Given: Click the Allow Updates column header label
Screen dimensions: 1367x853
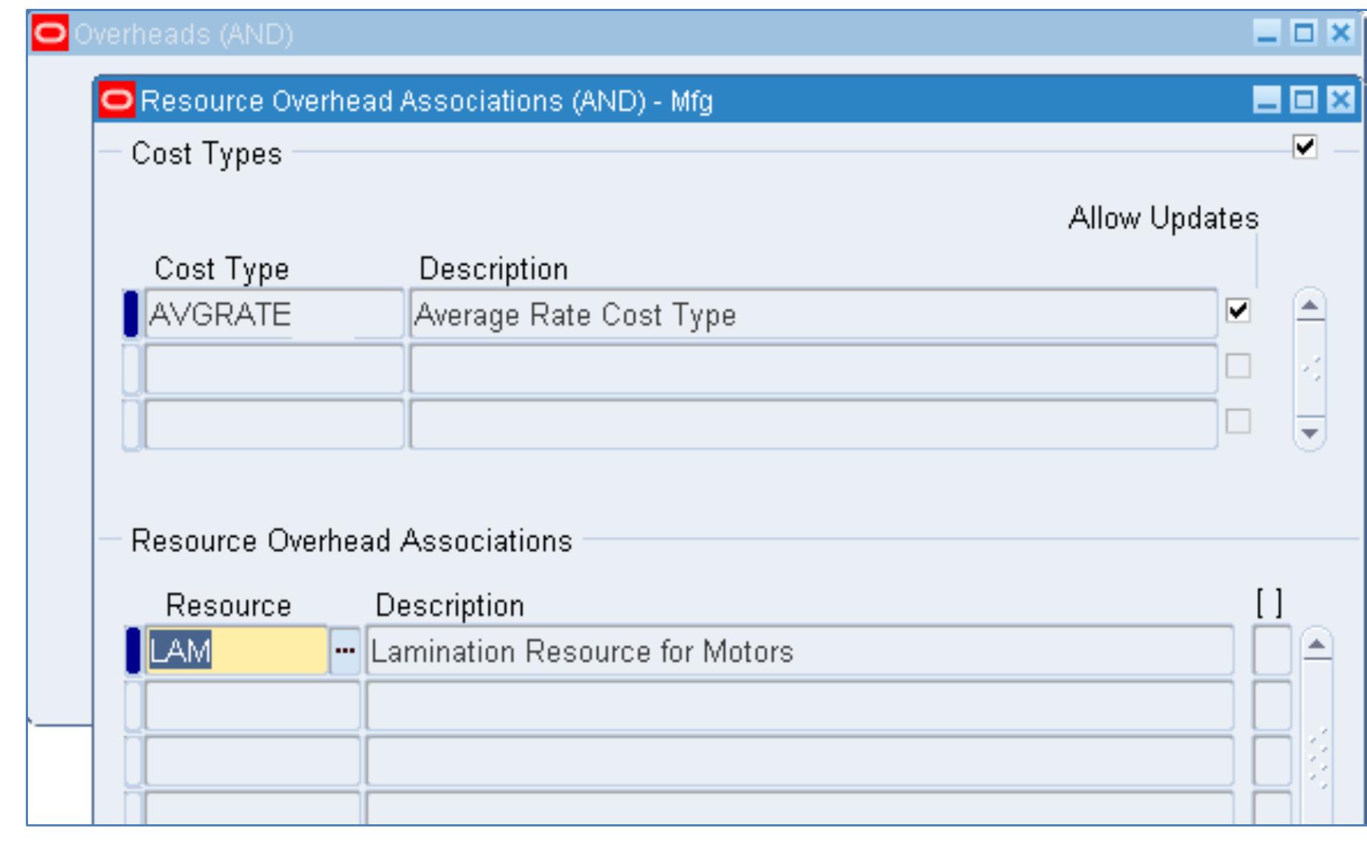Looking at the screenshot, I should tap(1163, 217).
